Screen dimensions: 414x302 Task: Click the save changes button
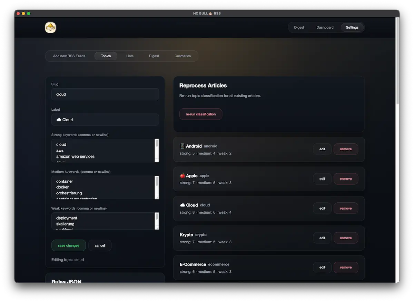(68, 245)
